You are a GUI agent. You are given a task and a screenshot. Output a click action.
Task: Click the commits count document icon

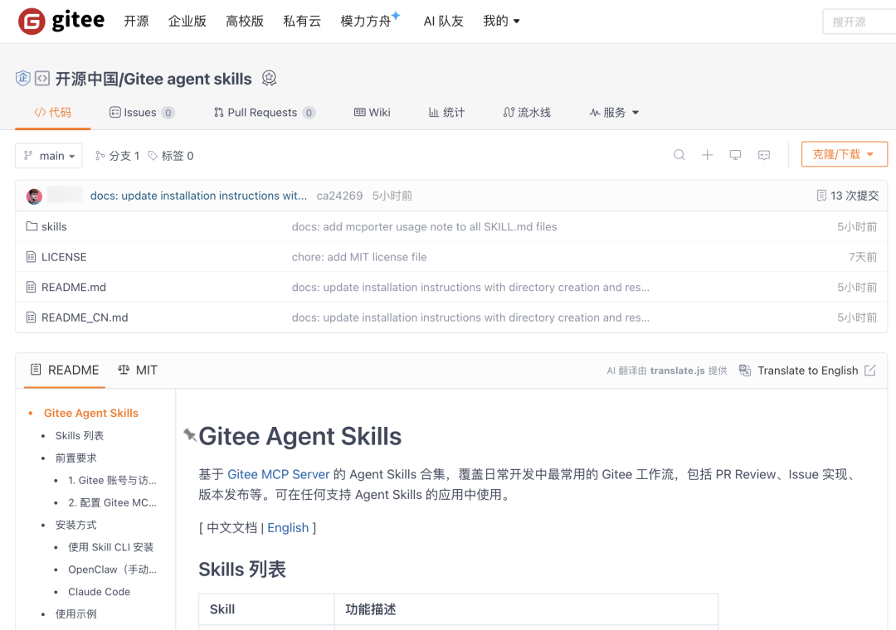pos(821,196)
